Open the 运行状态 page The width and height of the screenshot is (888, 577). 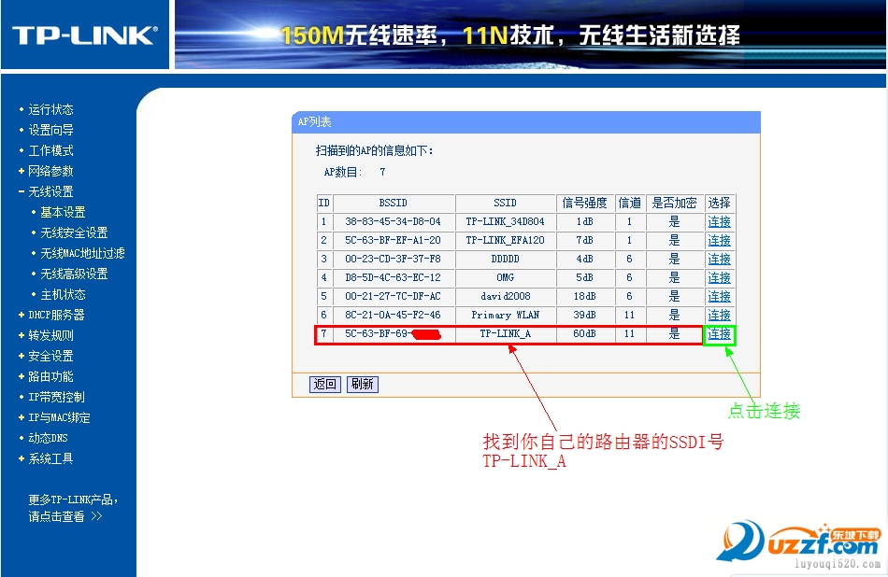(50, 109)
